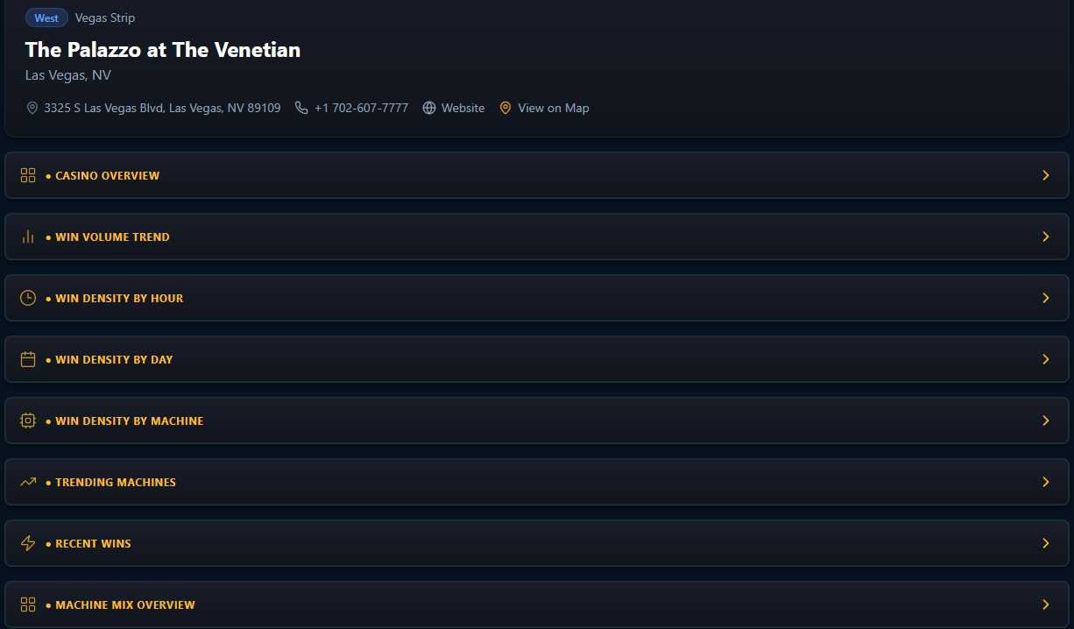Click the Casino Overview grid icon

click(28, 175)
